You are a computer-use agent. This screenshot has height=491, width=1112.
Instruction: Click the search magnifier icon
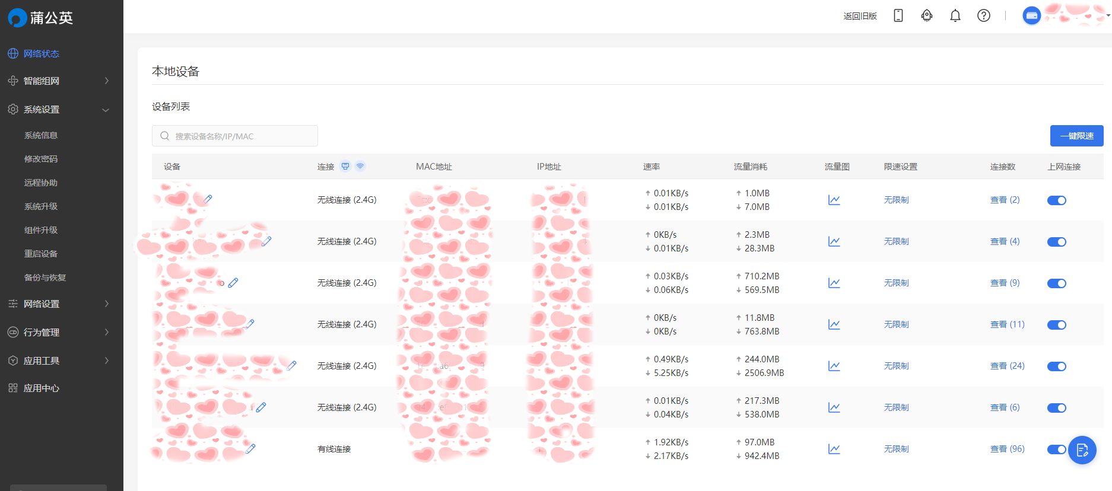[165, 136]
